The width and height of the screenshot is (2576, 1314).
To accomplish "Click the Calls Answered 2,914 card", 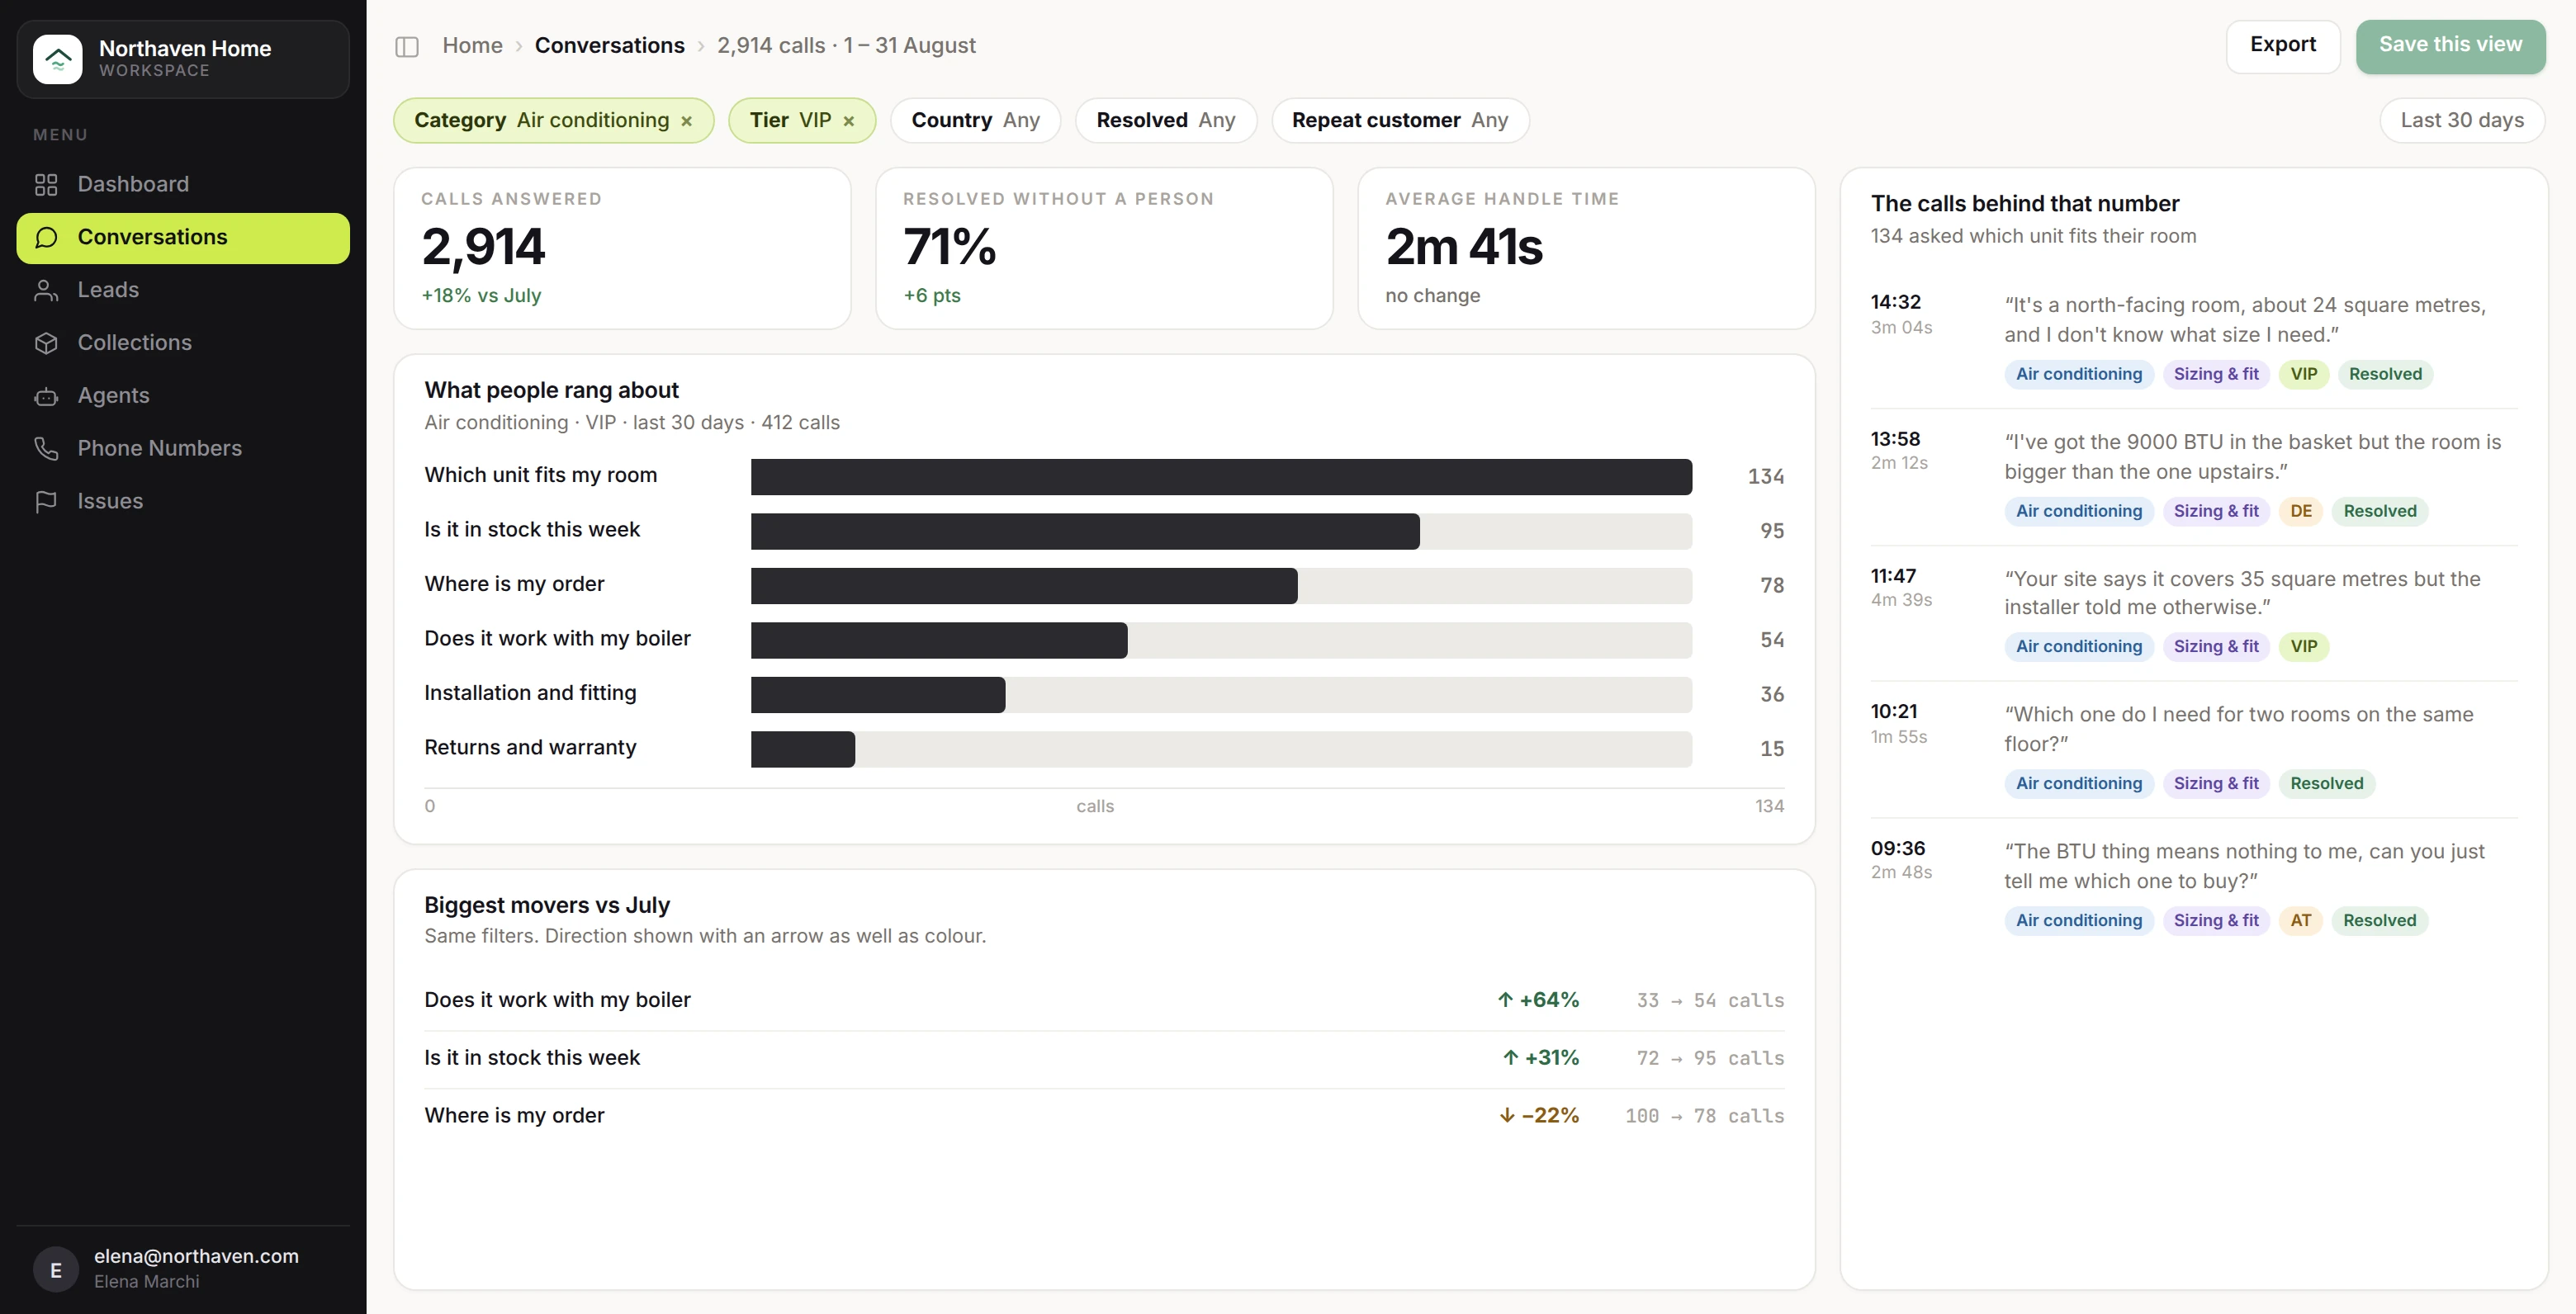I will pos(622,248).
